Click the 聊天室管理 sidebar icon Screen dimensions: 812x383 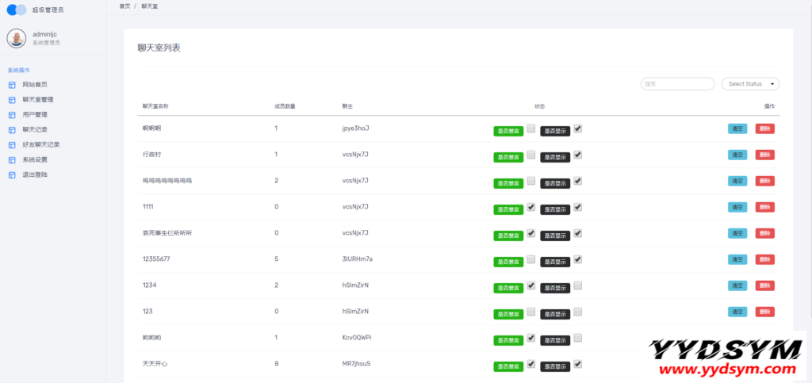click(x=12, y=100)
